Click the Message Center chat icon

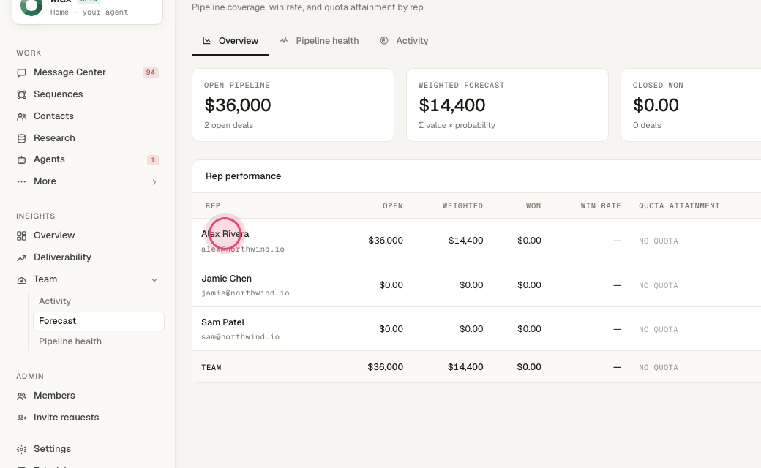click(x=21, y=72)
